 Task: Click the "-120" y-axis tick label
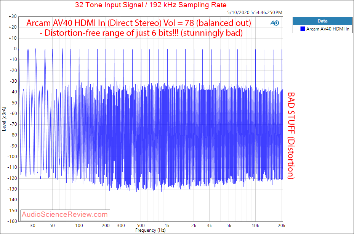tap(12, 178)
